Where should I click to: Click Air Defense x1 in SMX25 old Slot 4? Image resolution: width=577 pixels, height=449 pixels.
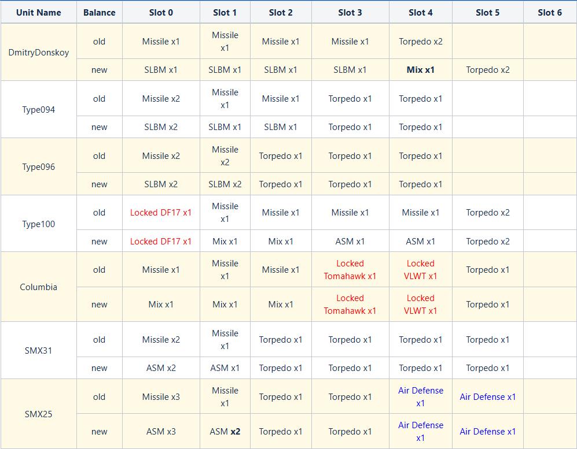point(421,397)
